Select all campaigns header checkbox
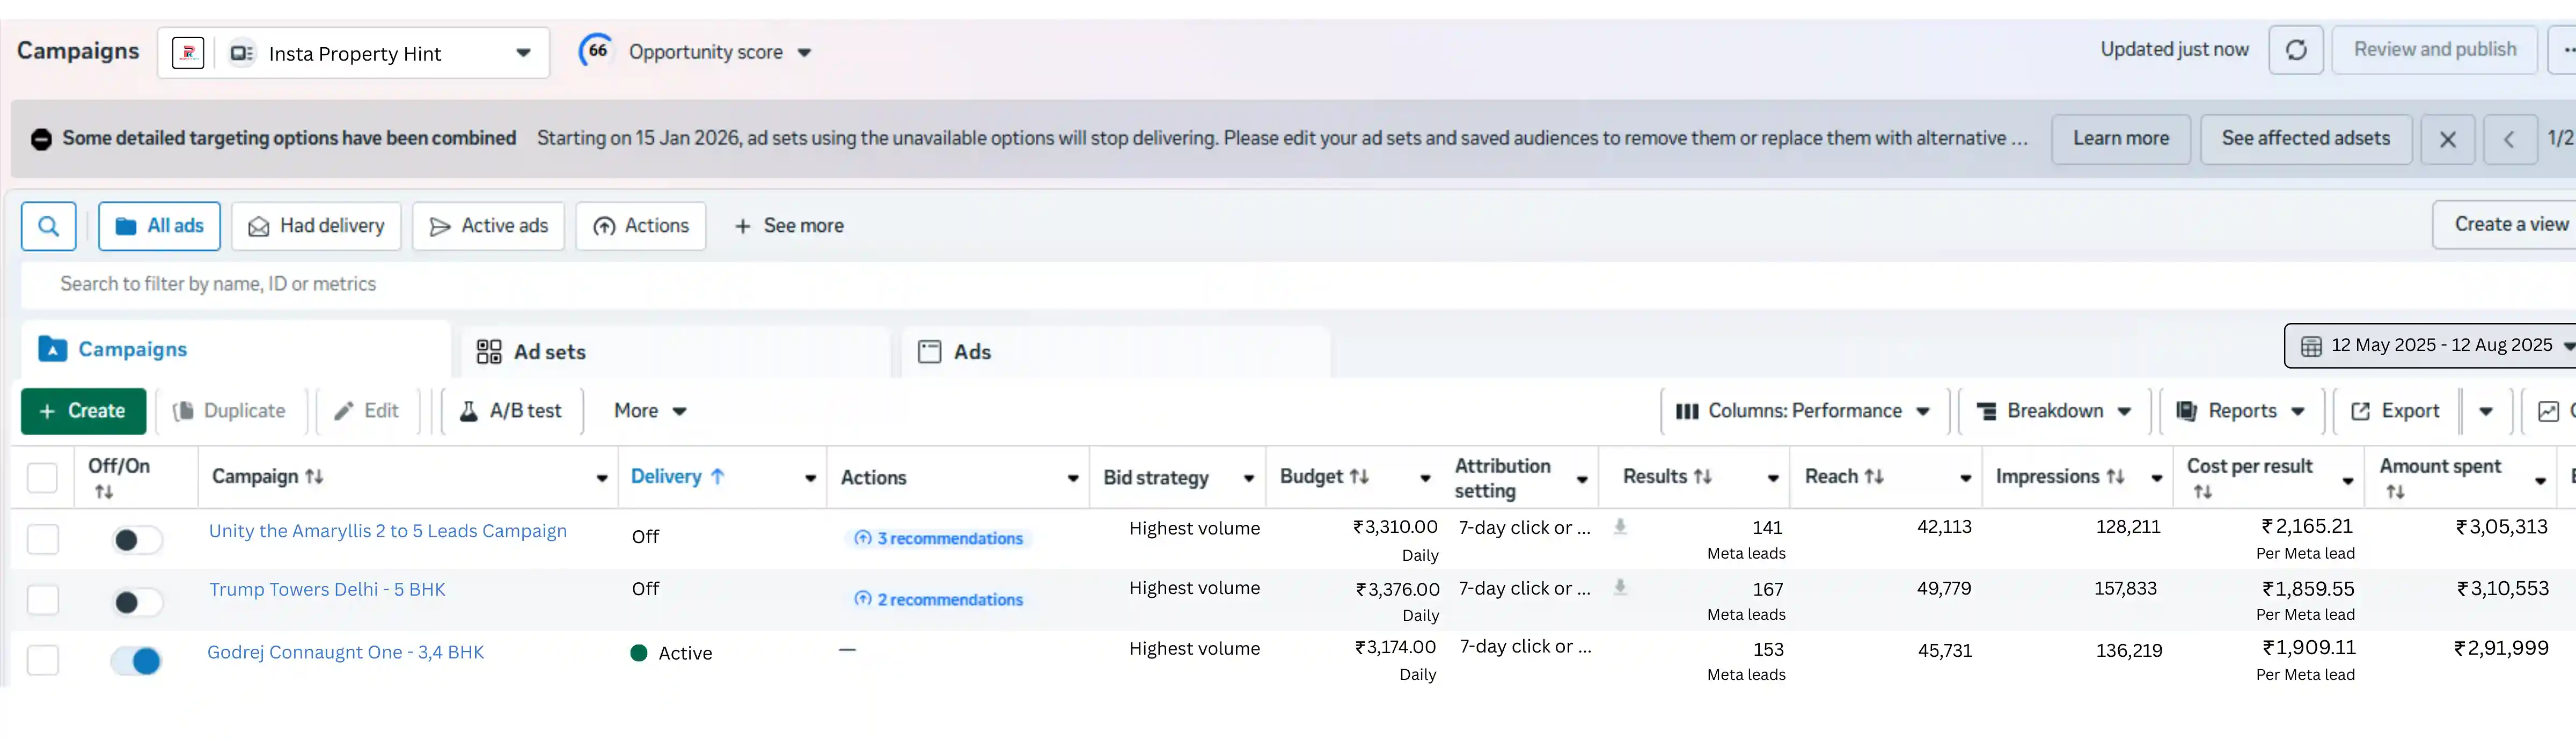 tap(43, 478)
